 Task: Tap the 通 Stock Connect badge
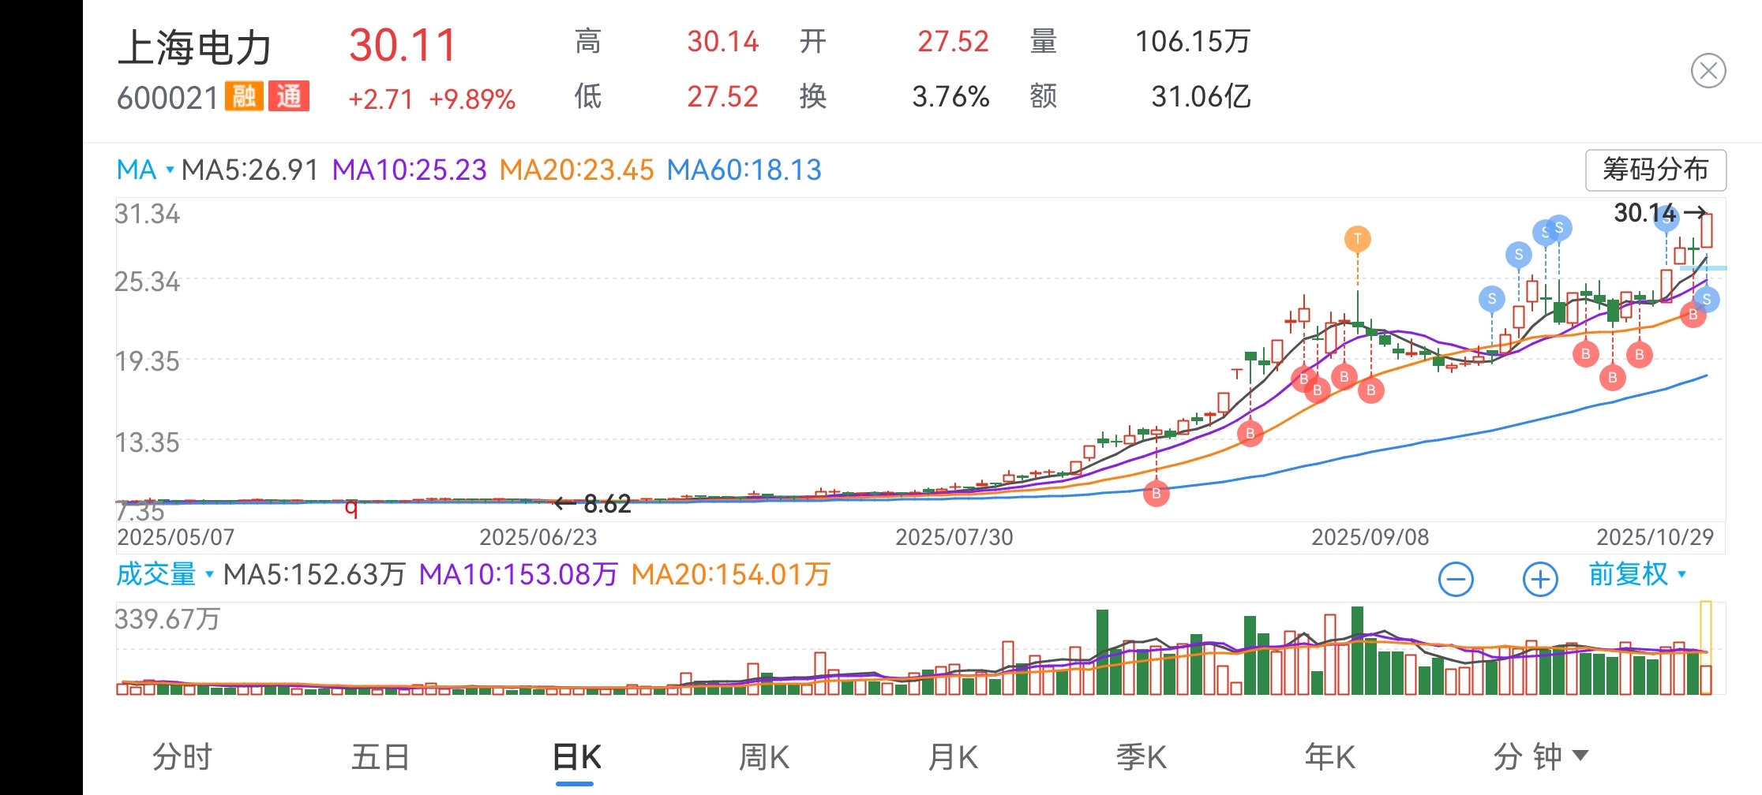(x=289, y=97)
